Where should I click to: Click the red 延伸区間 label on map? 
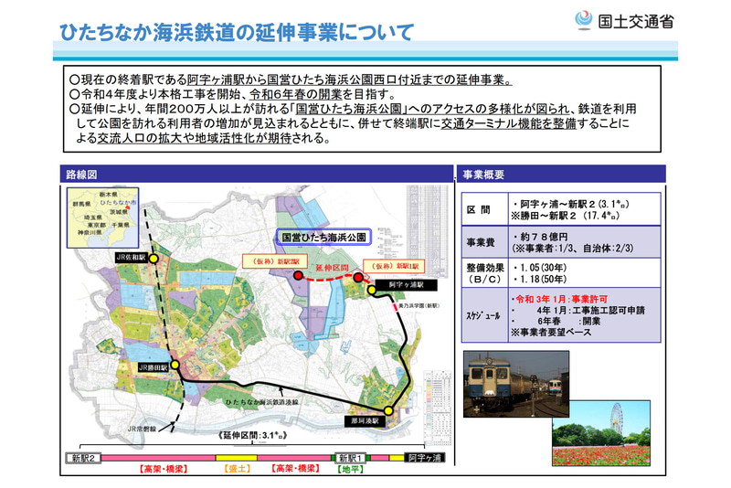pyautogui.click(x=332, y=268)
